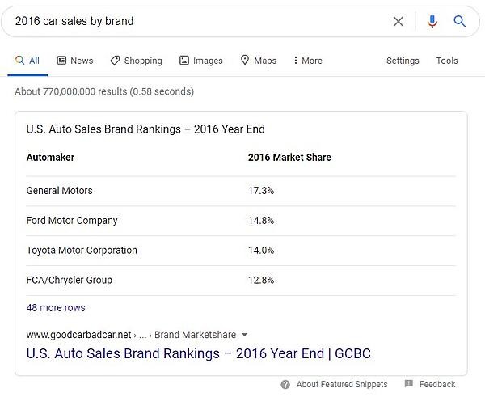Open the Images results tab
This screenshot has width=485, height=397.
(x=201, y=61)
